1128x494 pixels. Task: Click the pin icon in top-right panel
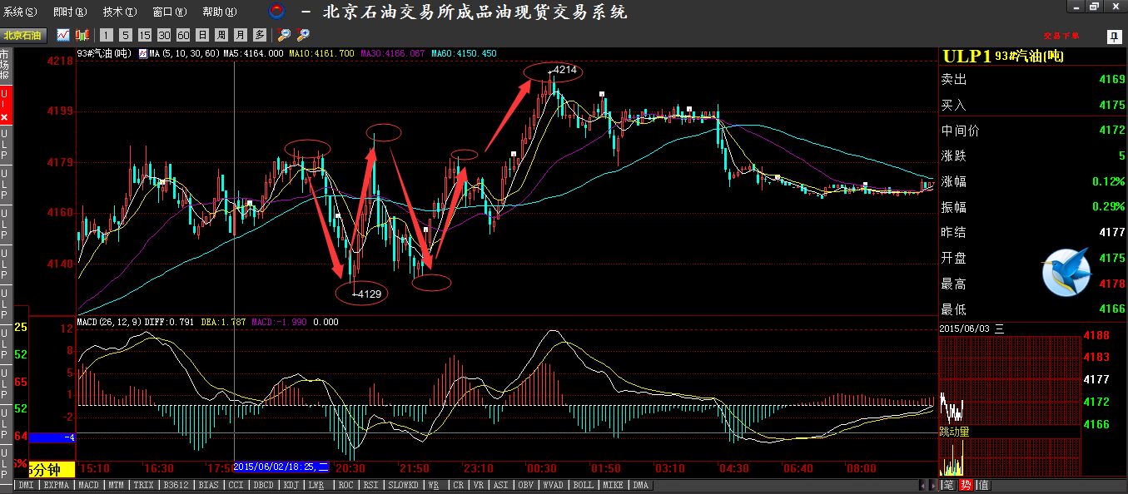1113,37
